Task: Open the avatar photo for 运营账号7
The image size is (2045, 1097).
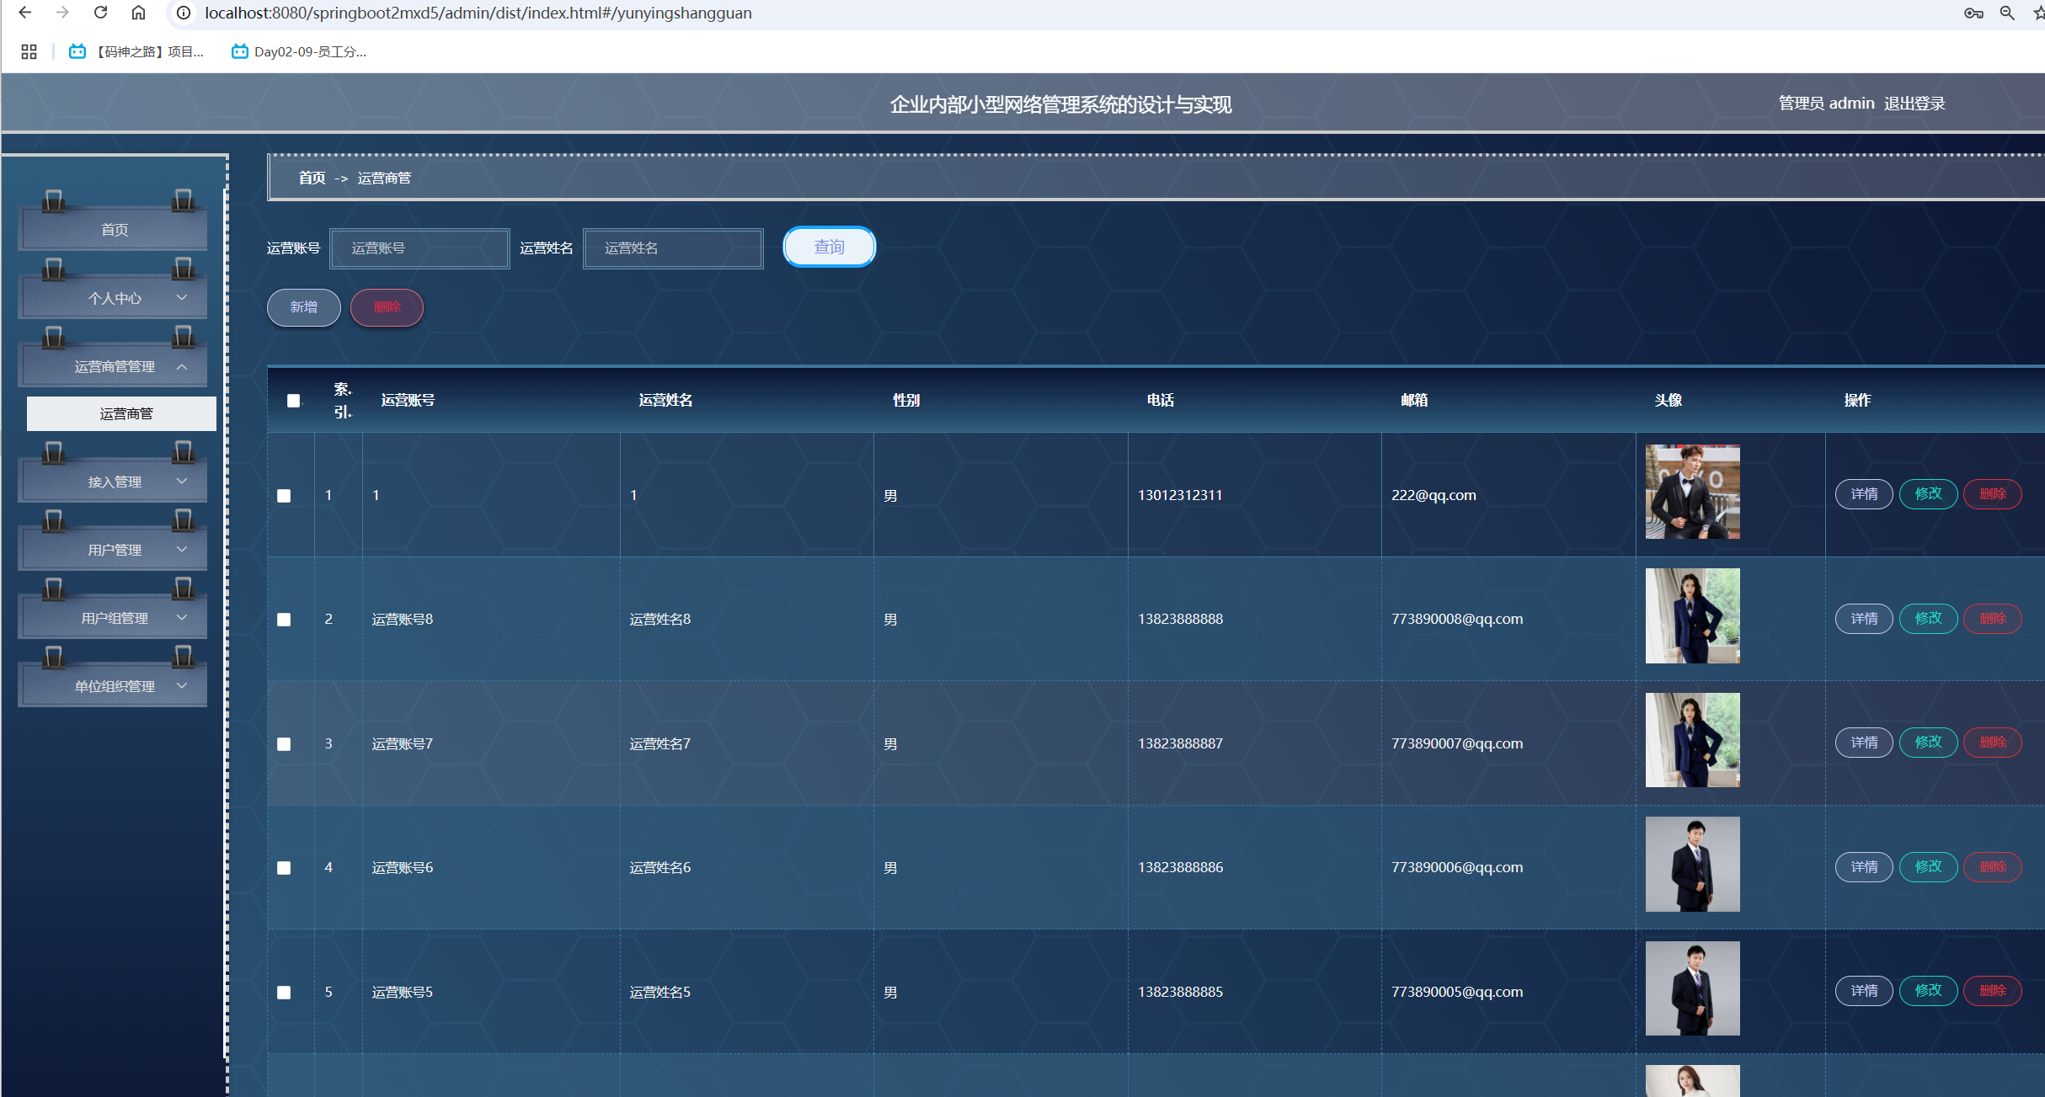Action: (1692, 740)
